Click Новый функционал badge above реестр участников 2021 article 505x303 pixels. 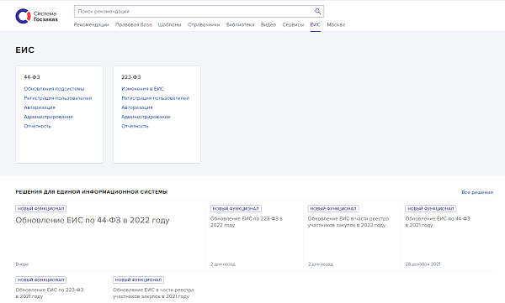[139, 279]
